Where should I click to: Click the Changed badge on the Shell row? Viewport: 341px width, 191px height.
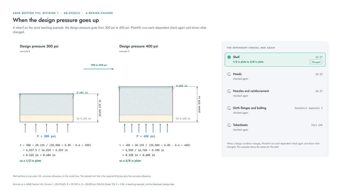click(x=316, y=62)
